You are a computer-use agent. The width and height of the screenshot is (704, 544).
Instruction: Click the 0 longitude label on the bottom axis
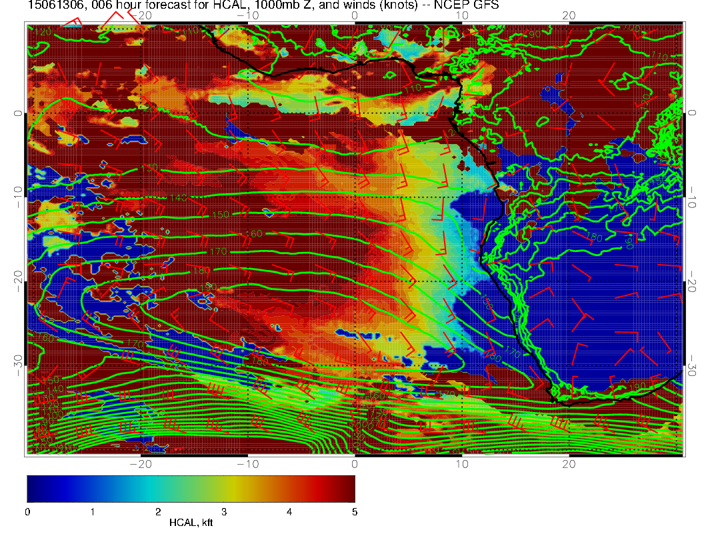coord(355,464)
